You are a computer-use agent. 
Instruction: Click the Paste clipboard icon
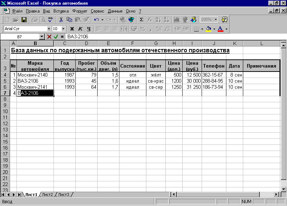(78, 20)
